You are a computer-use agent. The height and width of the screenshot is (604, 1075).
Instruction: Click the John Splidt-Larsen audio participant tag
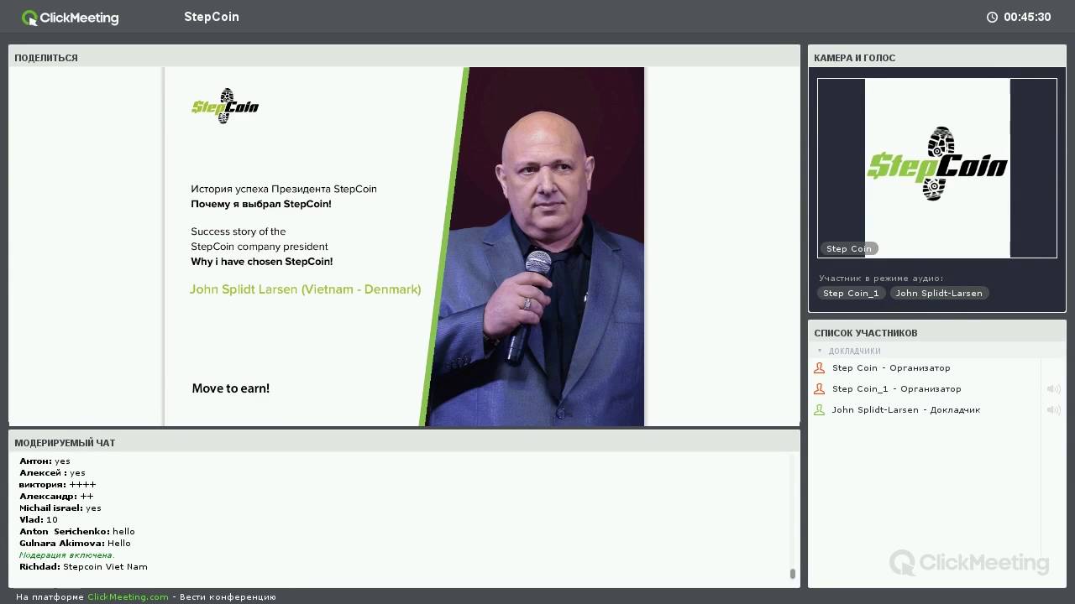pos(939,293)
